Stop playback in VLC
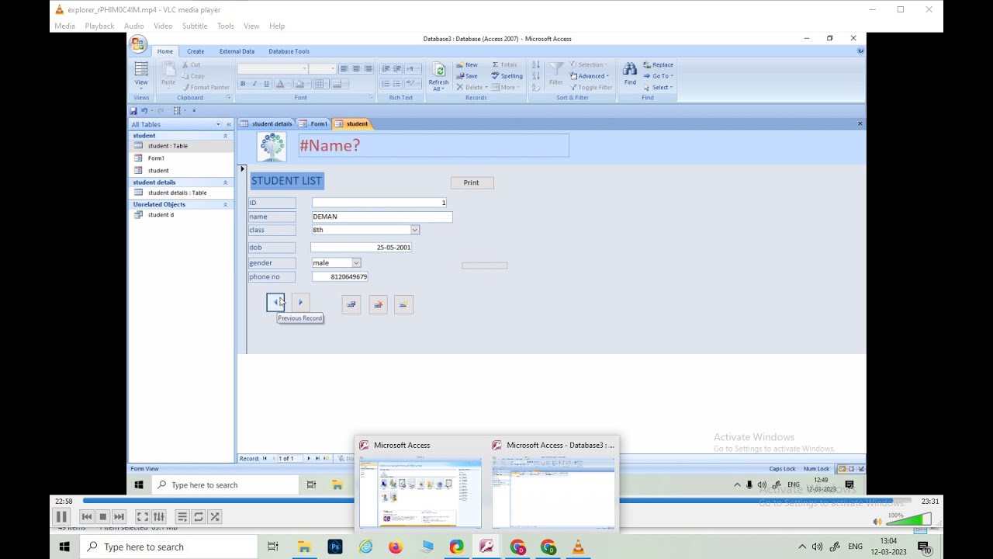Viewport: 993px width, 559px height. coord(102,516)
